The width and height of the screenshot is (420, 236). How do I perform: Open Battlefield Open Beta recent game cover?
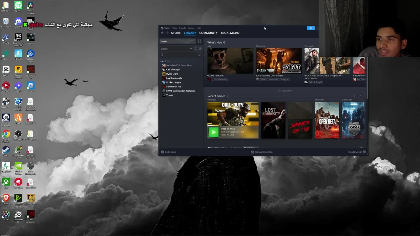(327, 120)
